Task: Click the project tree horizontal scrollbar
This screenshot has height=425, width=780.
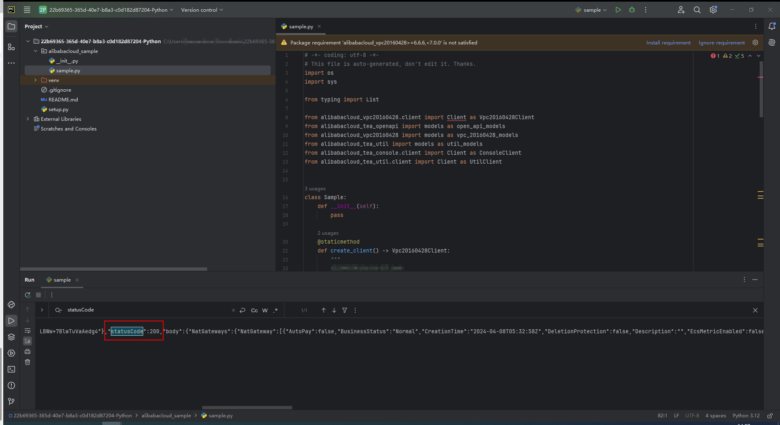Action: [x=114, y=269]
